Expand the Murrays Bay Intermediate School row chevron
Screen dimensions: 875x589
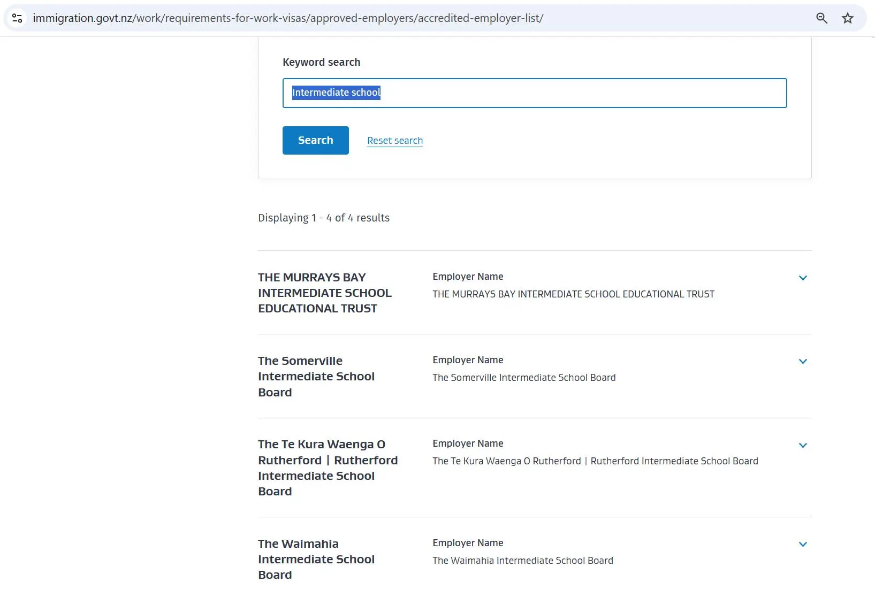[x=803, y=278]
